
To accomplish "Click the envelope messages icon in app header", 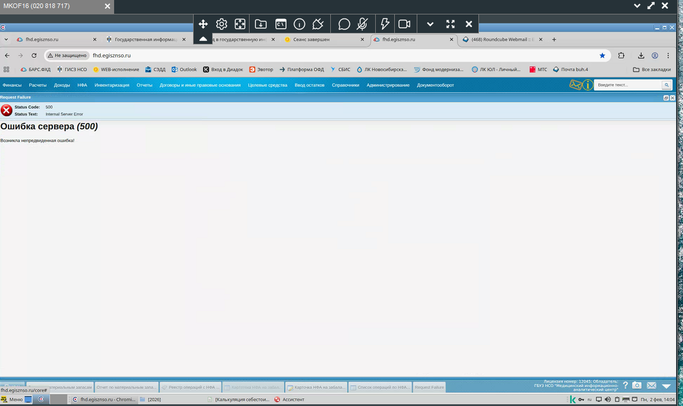I will 575,85.
